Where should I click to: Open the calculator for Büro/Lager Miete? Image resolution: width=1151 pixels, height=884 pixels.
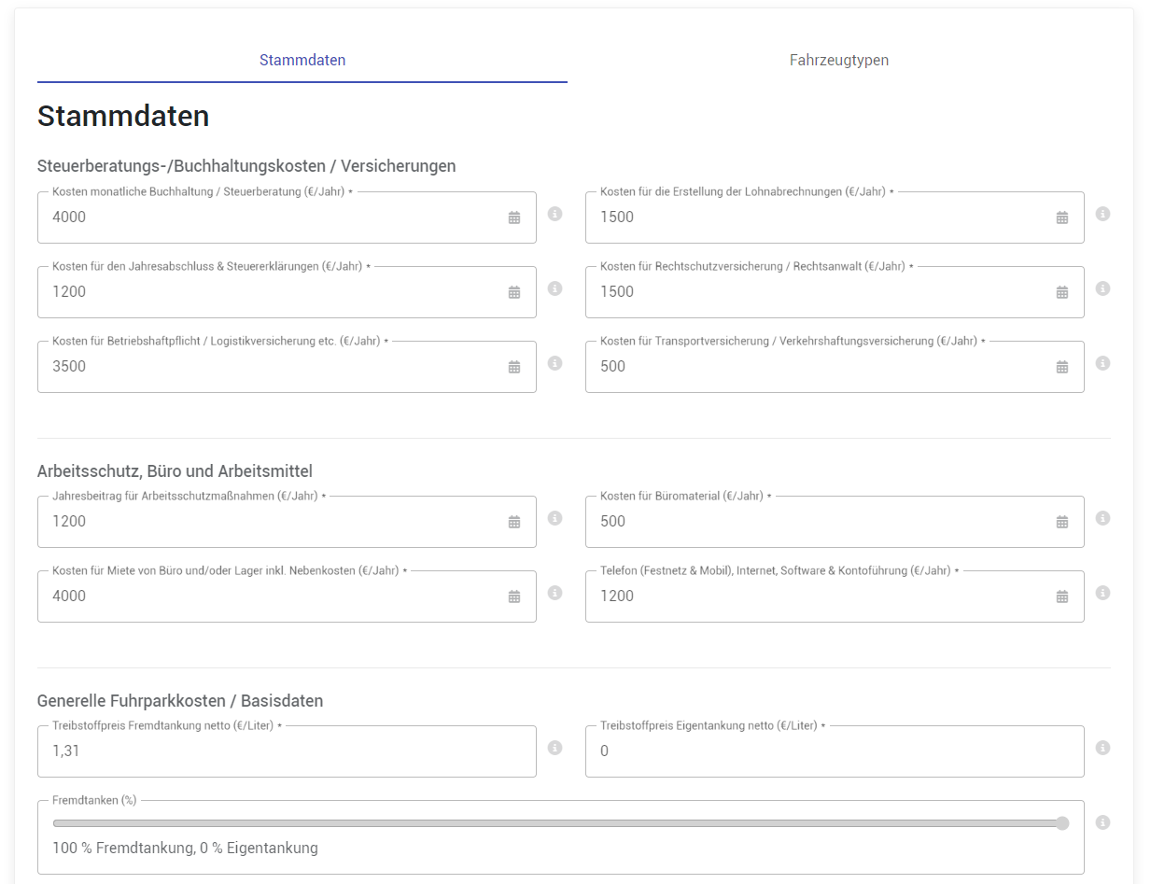513,596
